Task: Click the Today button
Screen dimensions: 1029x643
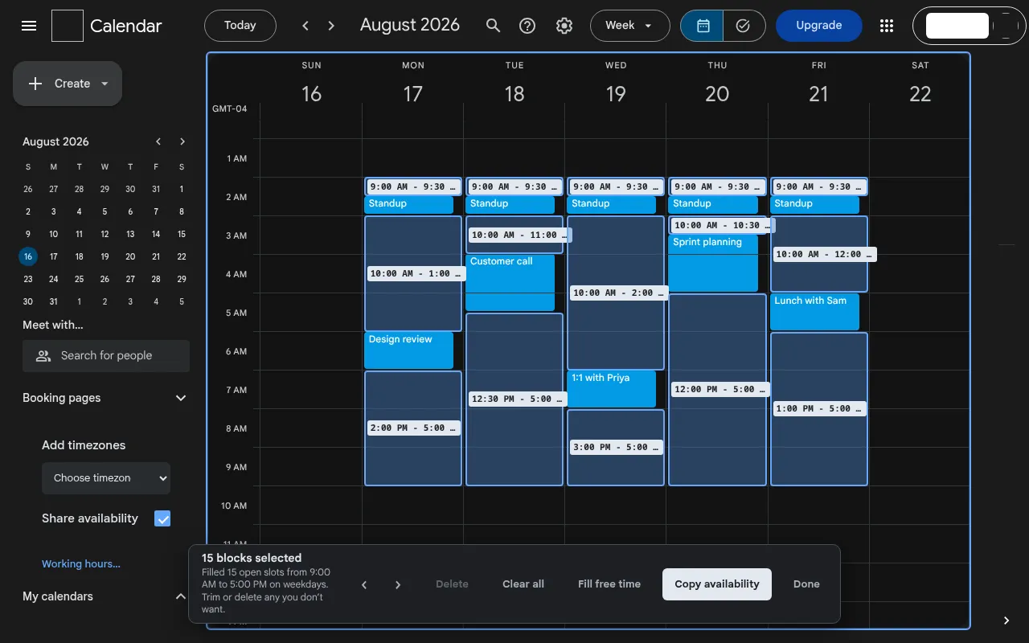Action: [x=240, y=26]
